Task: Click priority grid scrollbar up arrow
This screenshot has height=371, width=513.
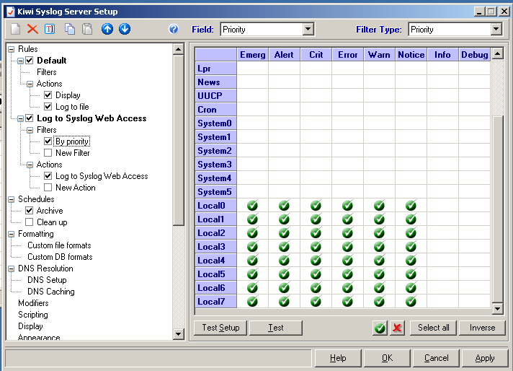Action: coord(498,53)
